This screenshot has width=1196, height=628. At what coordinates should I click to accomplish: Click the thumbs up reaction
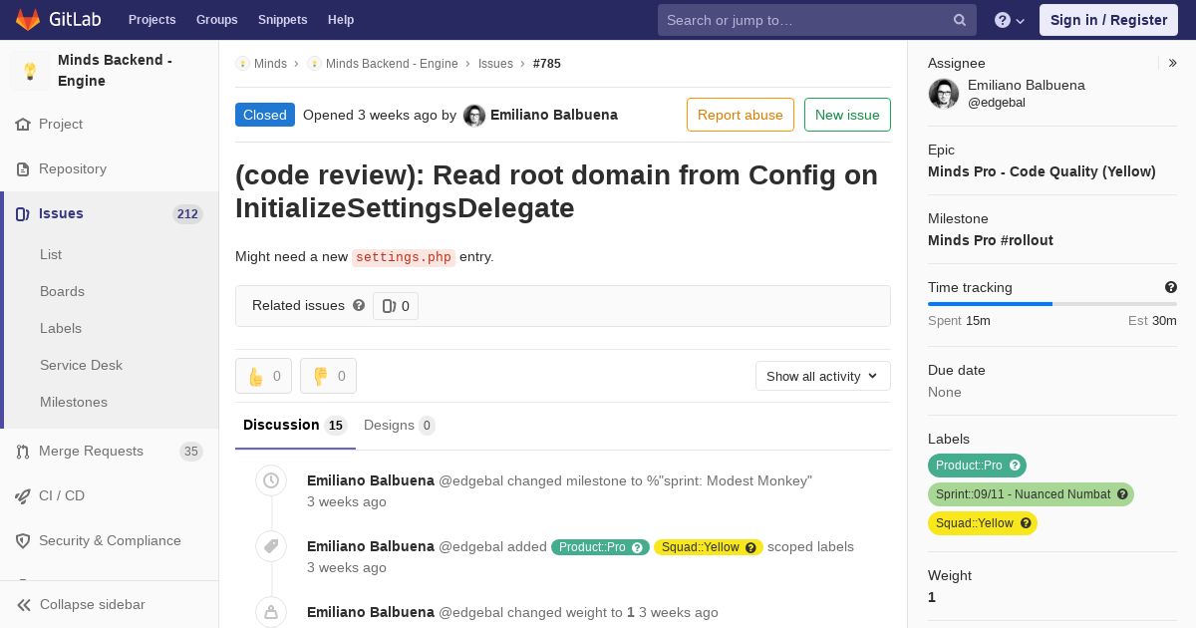[263, 376]
